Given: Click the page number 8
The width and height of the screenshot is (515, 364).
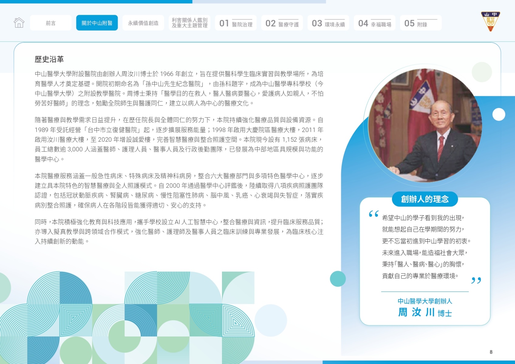Looking at the screenshot, I should tap(491, 352).
